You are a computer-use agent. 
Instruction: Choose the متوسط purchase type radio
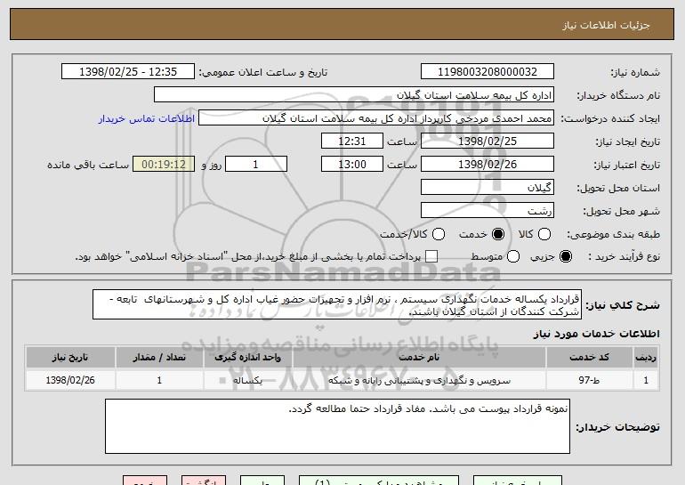coord(513,256)
